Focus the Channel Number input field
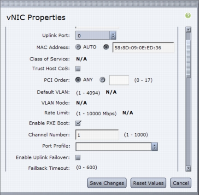This screenshot has height=196, width=200. 97,135
